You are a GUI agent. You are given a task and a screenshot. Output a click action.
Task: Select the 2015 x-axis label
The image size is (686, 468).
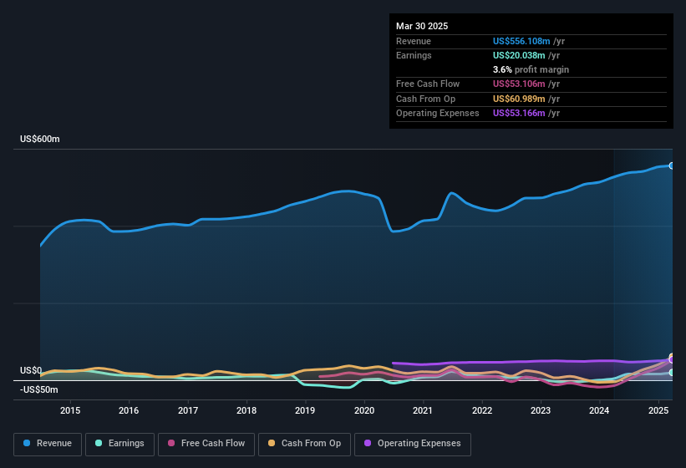click(70, 410)
